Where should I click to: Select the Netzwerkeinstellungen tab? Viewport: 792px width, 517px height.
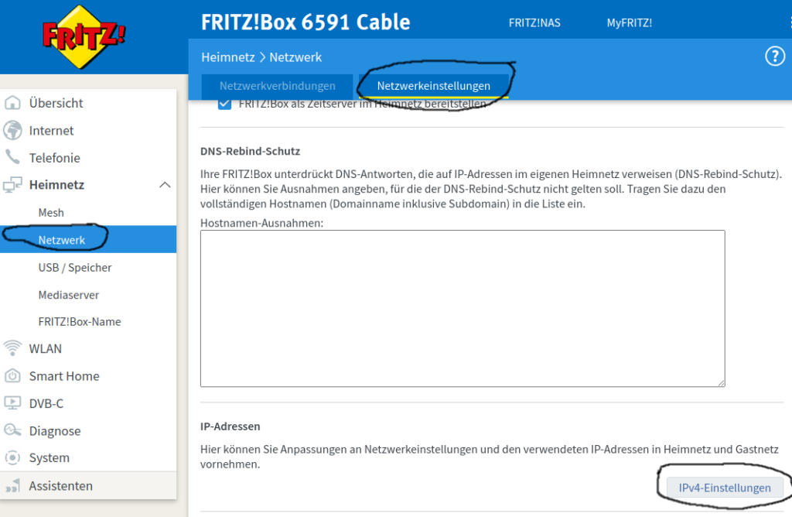click(x=433, y=86)
